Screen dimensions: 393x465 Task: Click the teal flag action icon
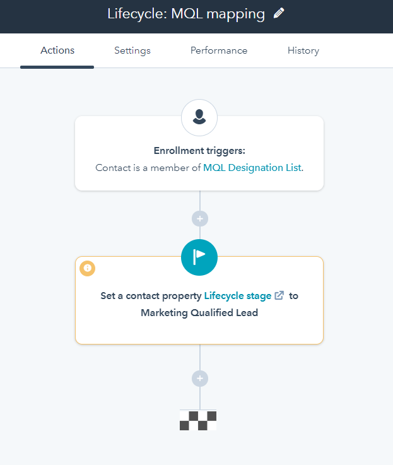199,256
